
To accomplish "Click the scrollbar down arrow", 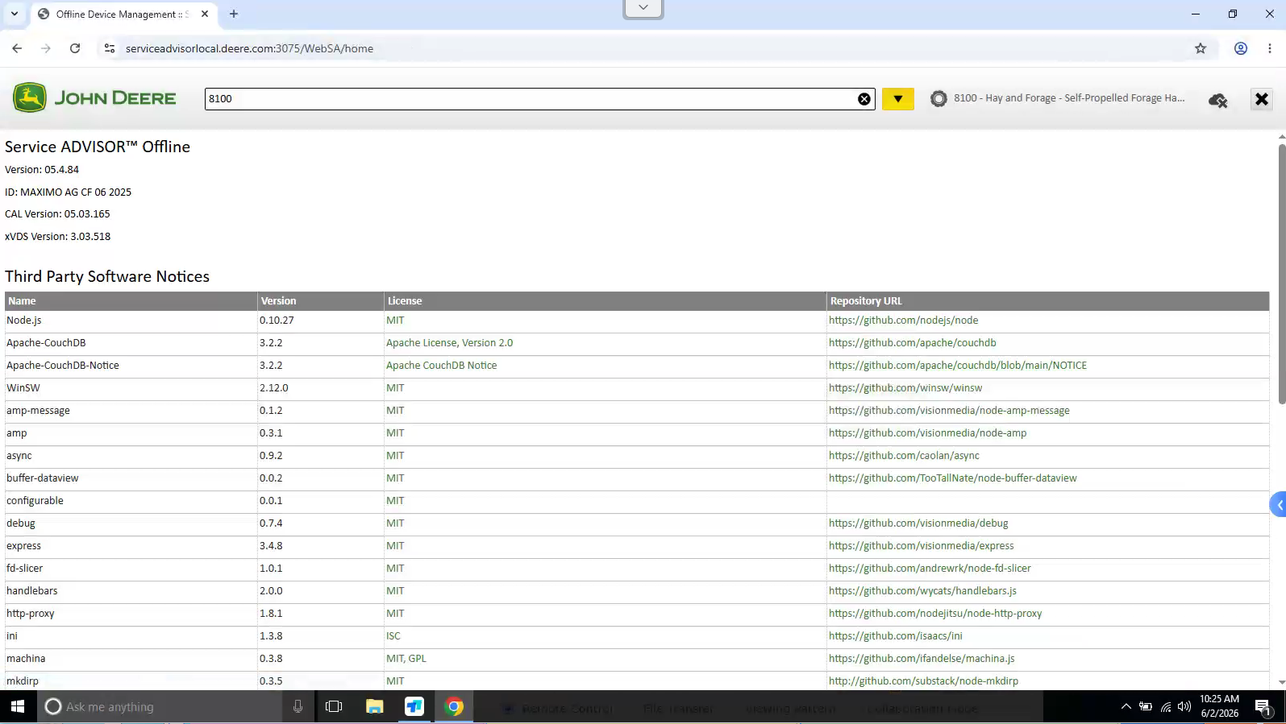I will coord(1282,682).
